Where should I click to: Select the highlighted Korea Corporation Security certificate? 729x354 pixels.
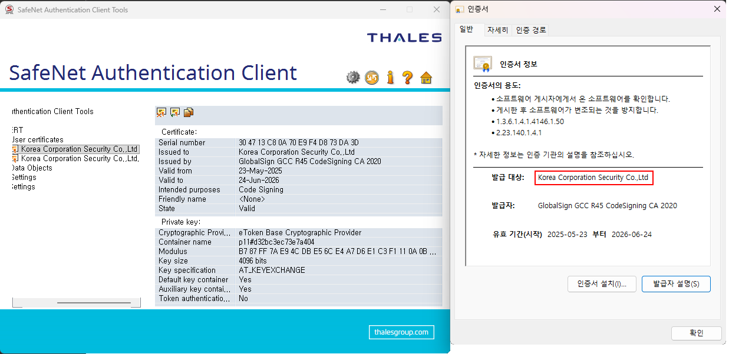pyautogui.click(x=79, y=149)
